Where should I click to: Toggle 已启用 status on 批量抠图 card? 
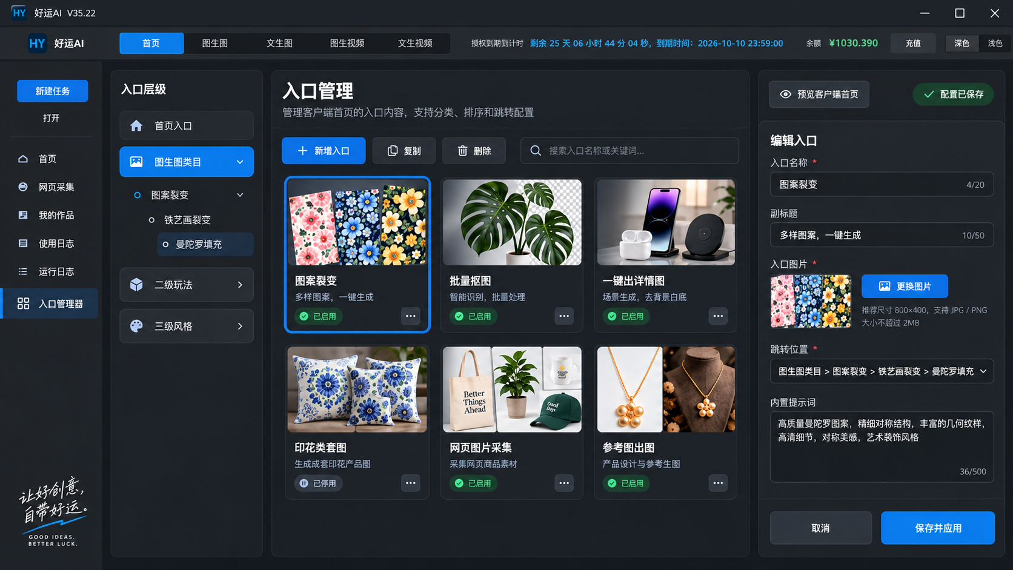pyautogui.click(x=473, y=316)
